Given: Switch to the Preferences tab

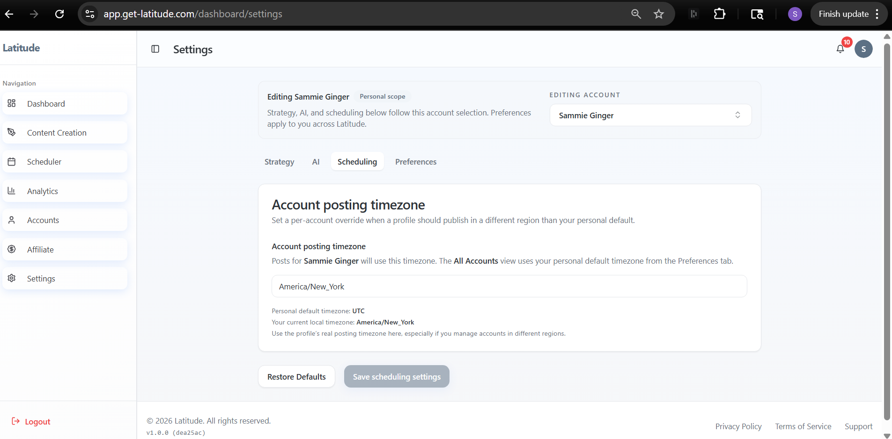Looking at the screenshot, I should [x=416, y=161].
